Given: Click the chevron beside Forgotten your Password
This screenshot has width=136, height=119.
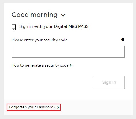Looking at the screenshot, I should point(58,107).
